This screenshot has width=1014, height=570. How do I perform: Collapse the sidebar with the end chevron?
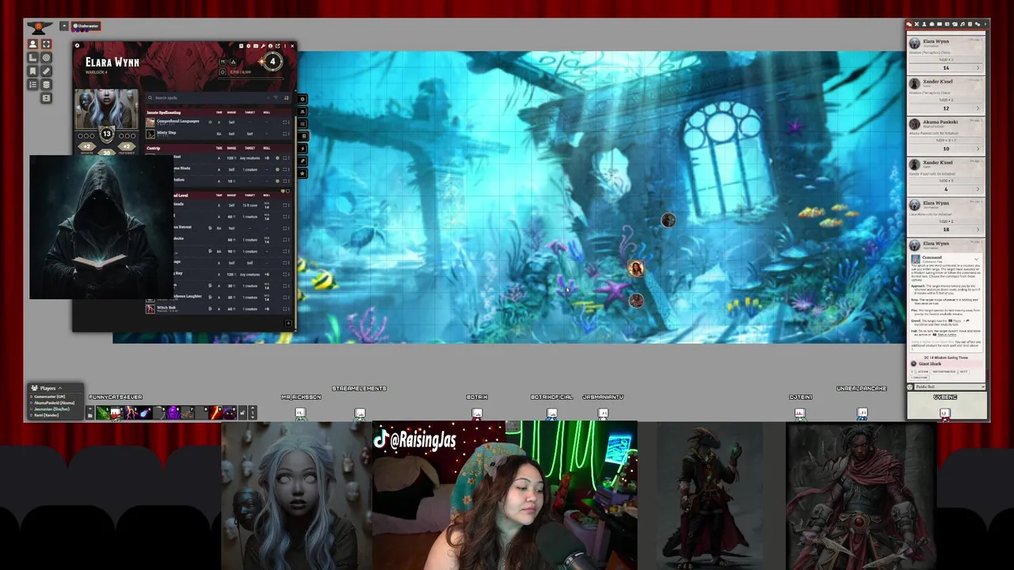[985, 25]
